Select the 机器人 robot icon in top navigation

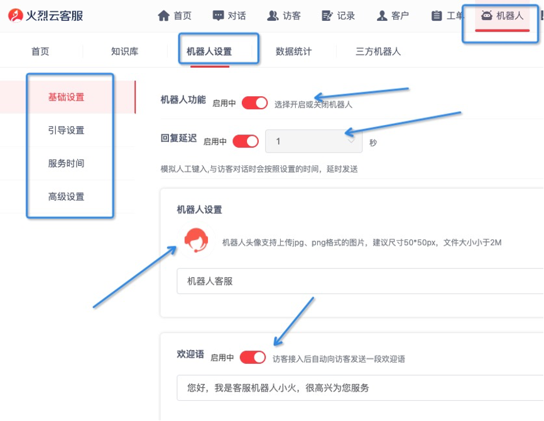tap(486, 15)
